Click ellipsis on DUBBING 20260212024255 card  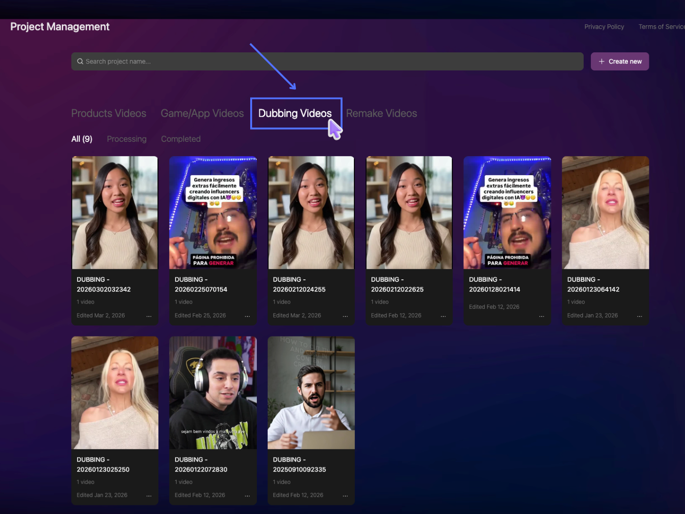click(x=345, y=316)
